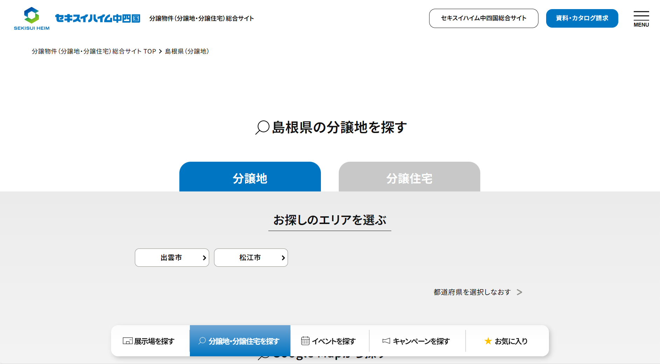
Task: Click the showroom icon for 展示場を探す
Action: pyautogui.click(x=128, y=341)
